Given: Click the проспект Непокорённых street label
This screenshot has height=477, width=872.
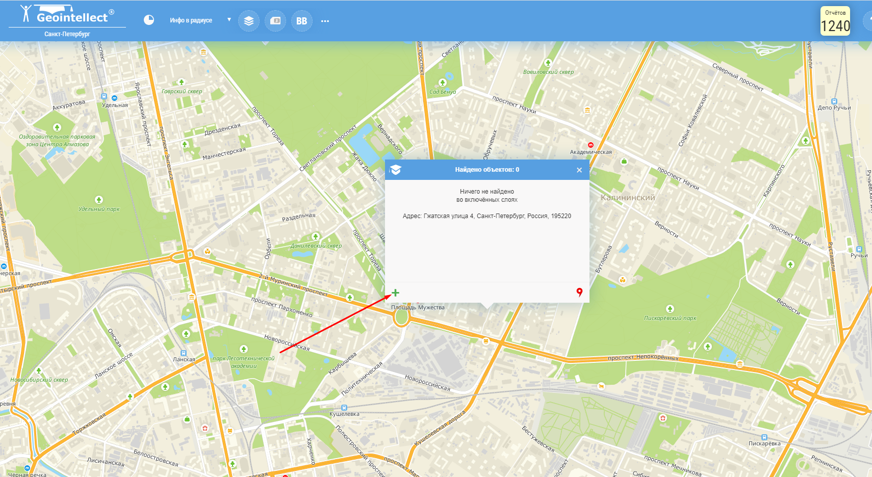Looking at the screenshot, I should click(643, 357).
